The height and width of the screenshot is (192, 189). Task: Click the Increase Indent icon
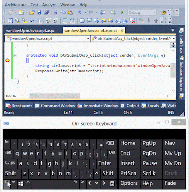point(56,21)
